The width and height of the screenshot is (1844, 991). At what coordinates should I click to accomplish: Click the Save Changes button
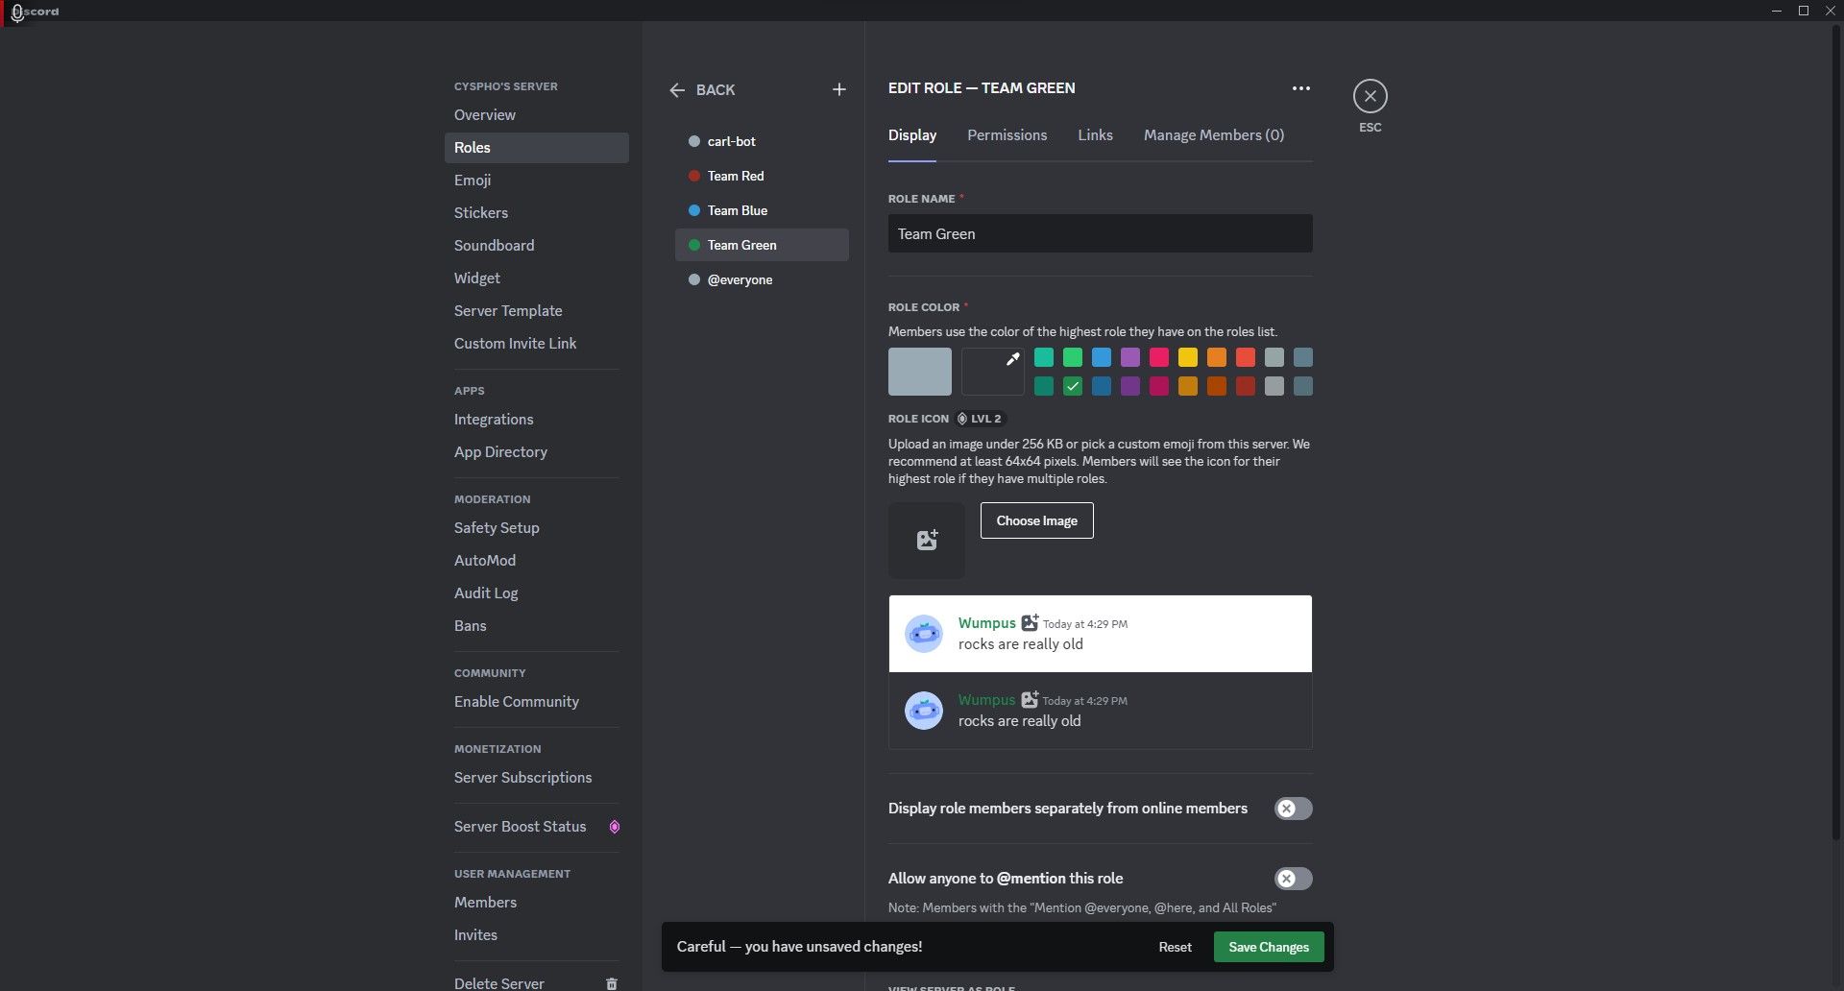coord(1268,946)
